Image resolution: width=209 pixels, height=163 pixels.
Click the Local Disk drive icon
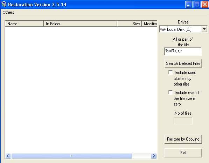[163, 29]
